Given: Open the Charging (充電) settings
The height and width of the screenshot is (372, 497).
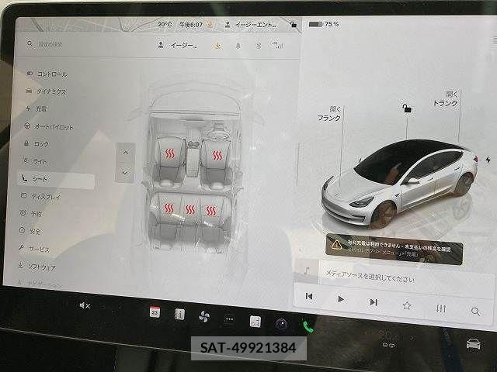Looking at the screenshot, I should (x=36, y=108).
